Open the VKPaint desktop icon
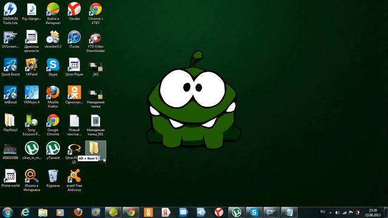 tap(32, 67)
